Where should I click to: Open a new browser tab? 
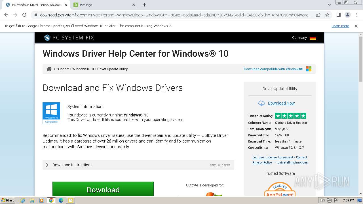(144, 5)
